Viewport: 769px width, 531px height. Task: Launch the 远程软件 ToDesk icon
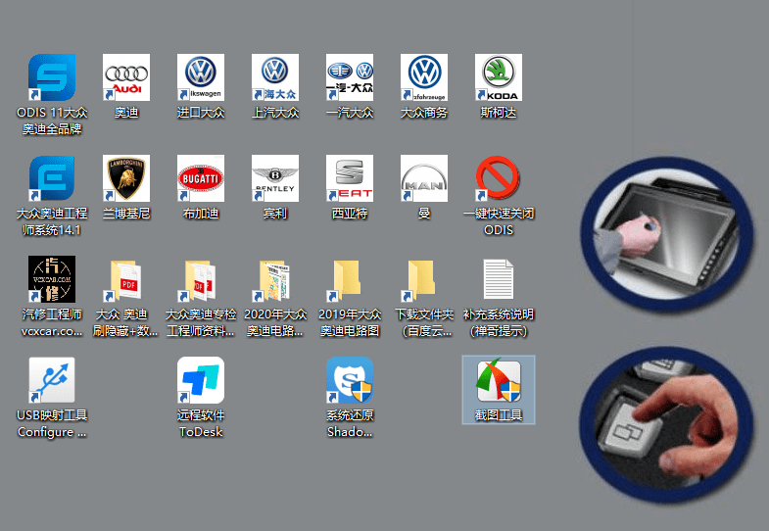click(x=201, y=381)
